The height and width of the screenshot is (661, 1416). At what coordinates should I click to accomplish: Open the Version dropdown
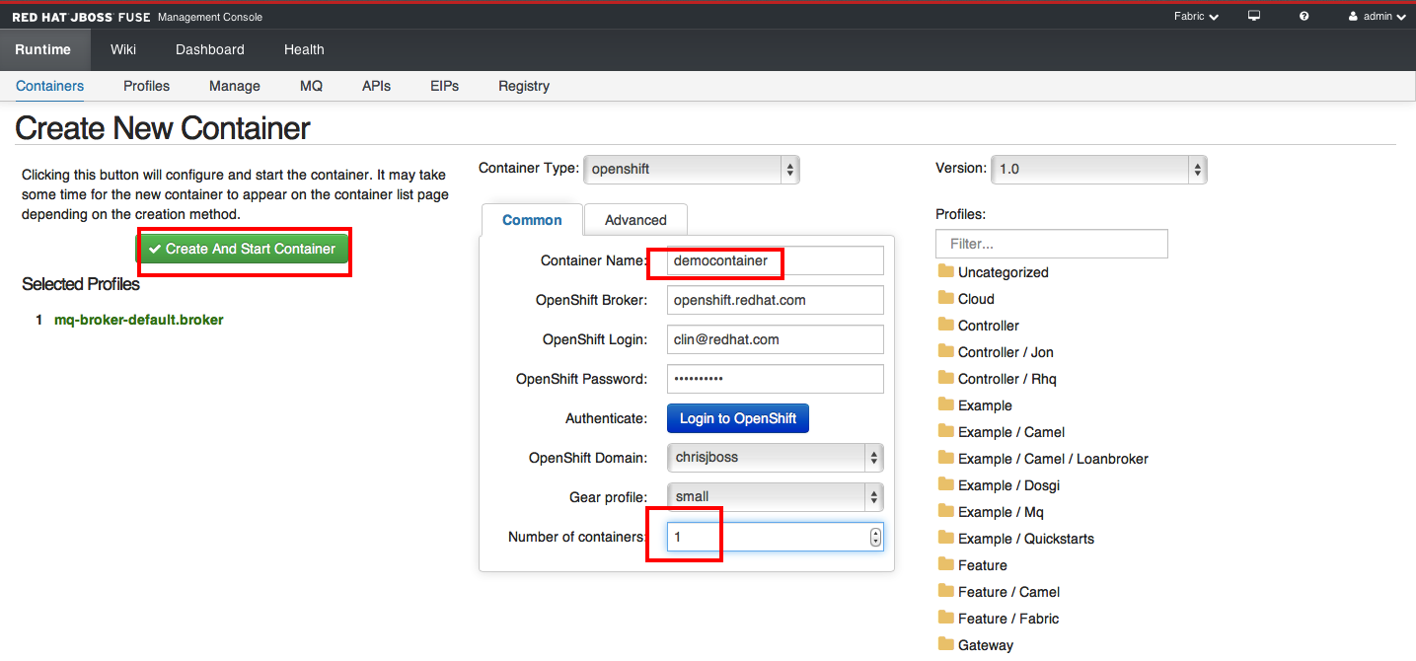click(x=1098, y=169)
